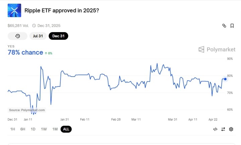Bookmark this Ripple ETF market

coord(232,26)
